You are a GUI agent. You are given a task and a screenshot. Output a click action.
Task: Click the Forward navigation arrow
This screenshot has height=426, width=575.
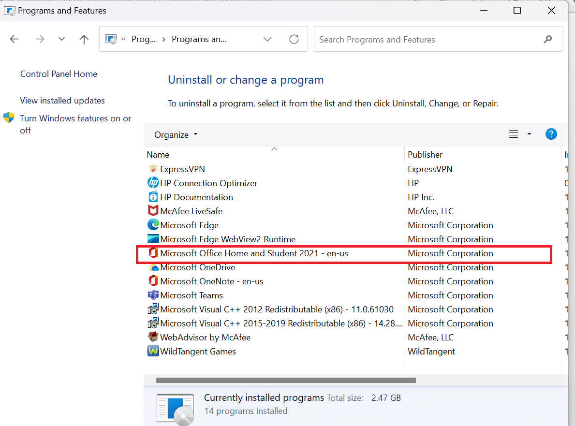[x=40, y=39]
